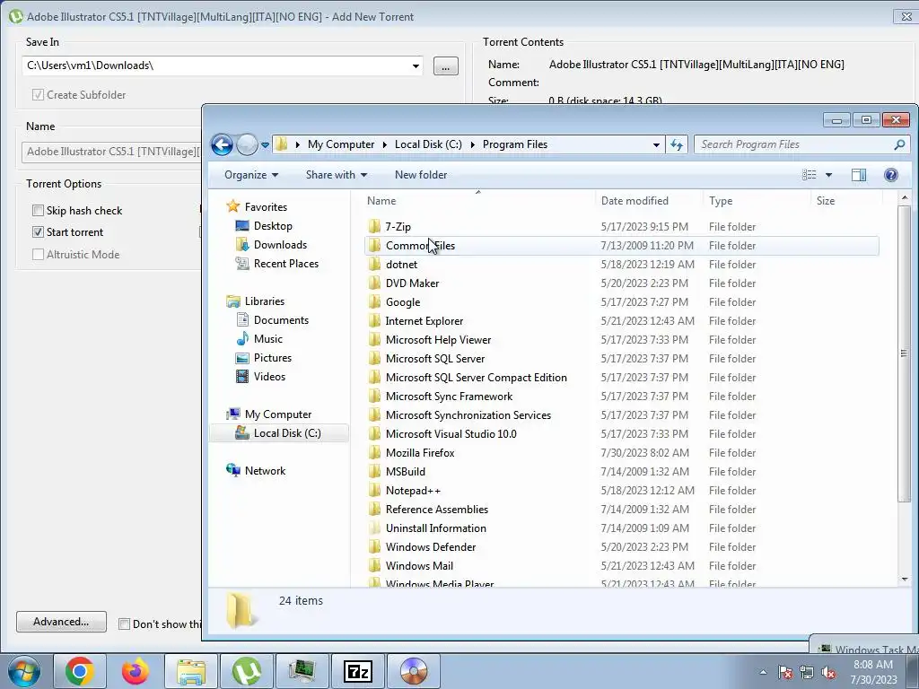Click the Change your view icon

(x=810, y=175)
